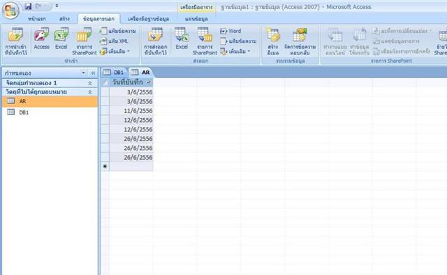
Task: Import from an Access database
Action: point(42,39)
